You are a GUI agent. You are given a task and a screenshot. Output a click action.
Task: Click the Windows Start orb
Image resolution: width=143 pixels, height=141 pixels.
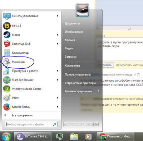(x=6, y=137)
